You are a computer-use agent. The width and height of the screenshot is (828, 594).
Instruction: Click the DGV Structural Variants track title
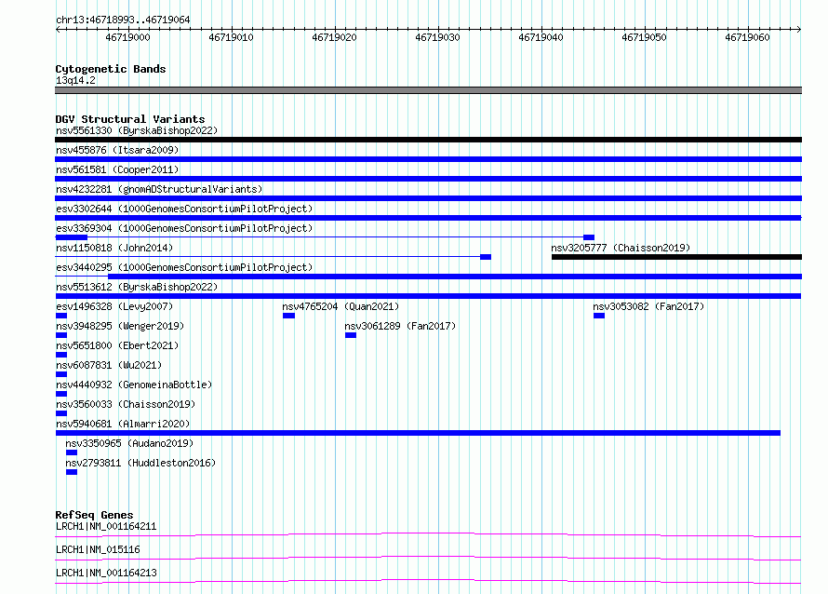130,119
